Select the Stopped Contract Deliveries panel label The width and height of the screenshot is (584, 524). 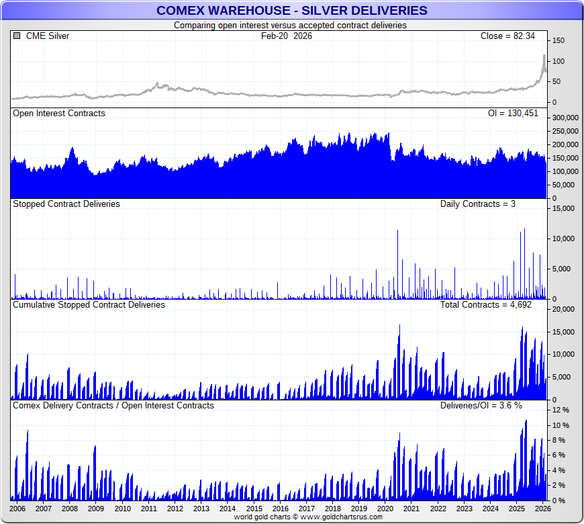[66, 204]
